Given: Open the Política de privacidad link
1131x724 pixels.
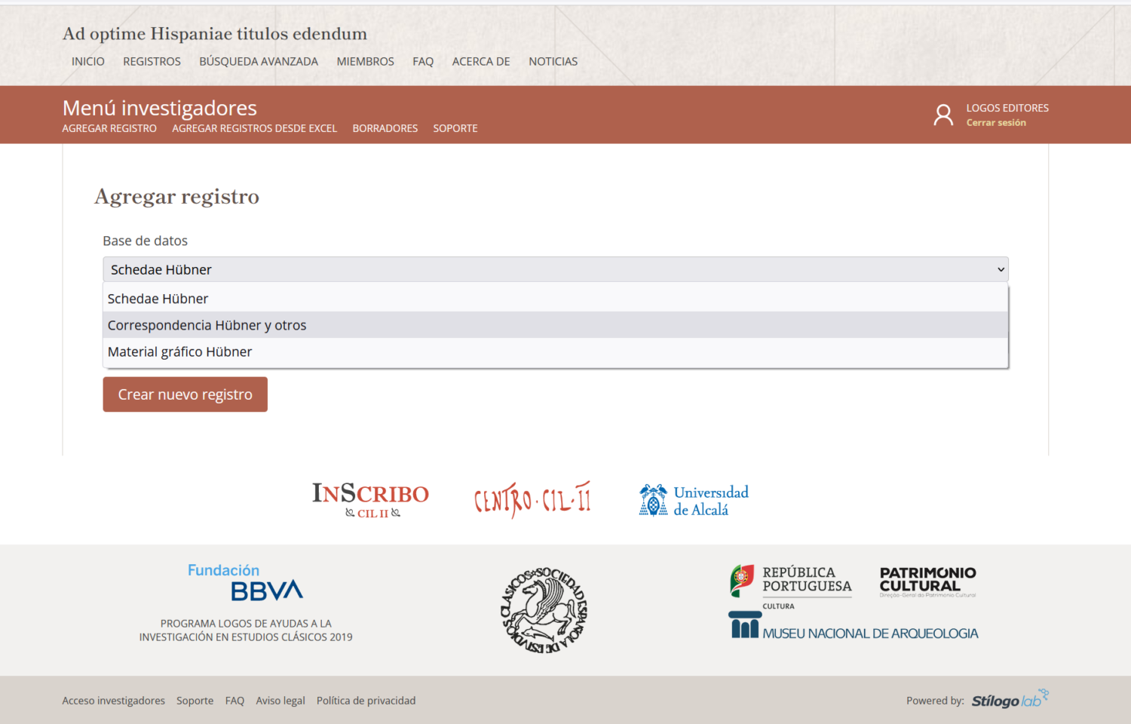Looking at the screenshot, I should 366,700.
